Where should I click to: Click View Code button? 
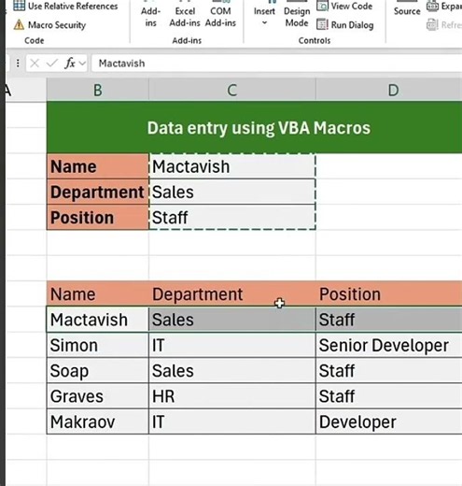(344, 6)
